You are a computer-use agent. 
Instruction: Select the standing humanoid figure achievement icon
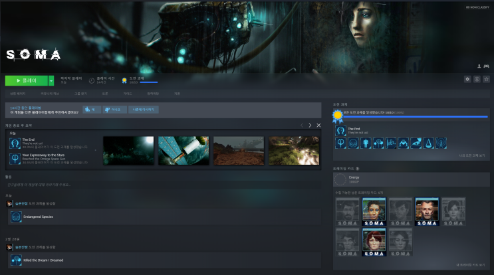coord(366,143)
